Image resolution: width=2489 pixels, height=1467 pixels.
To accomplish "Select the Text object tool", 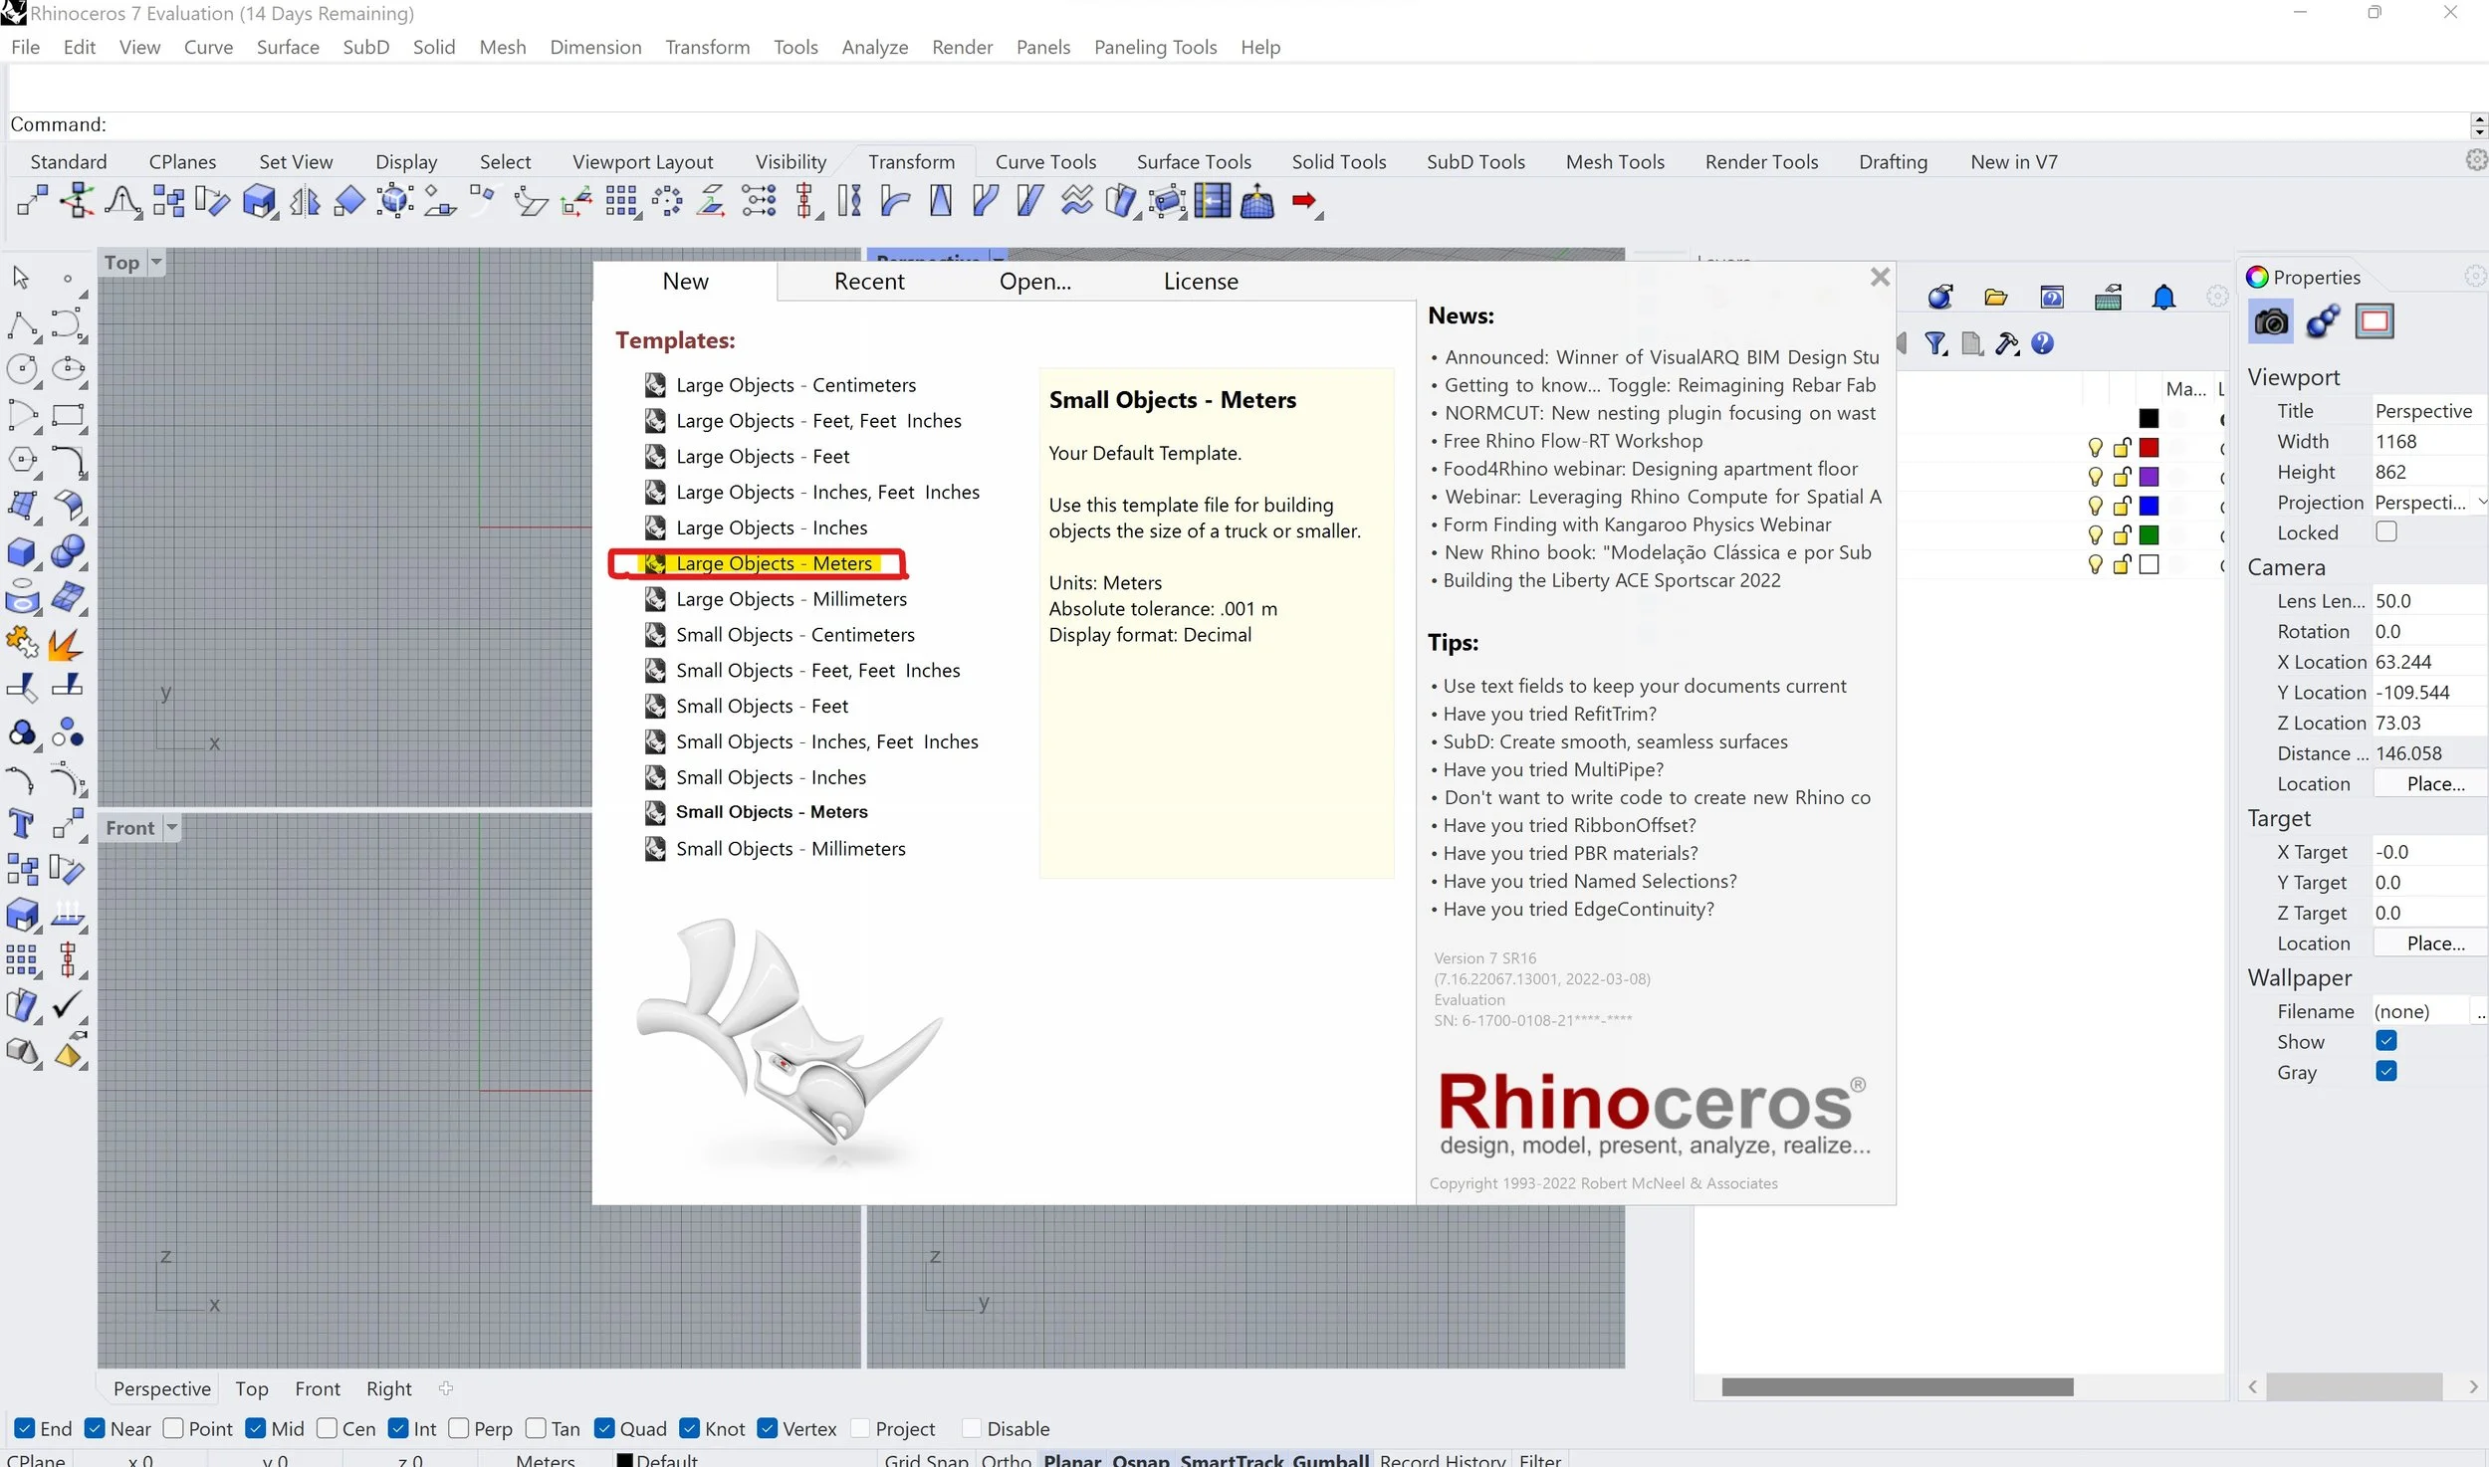I will 21,824.
